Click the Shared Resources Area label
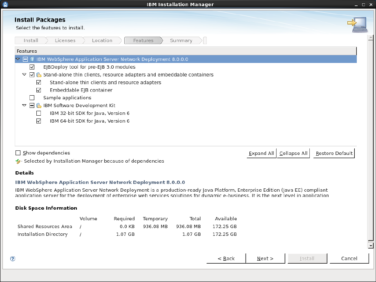 coord(45,226)
